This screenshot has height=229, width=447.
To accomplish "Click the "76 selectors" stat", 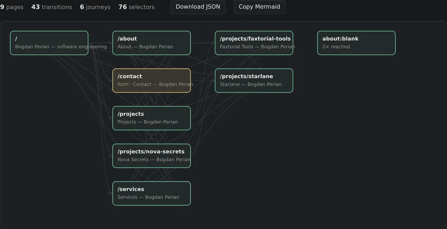I will (137, 7).
